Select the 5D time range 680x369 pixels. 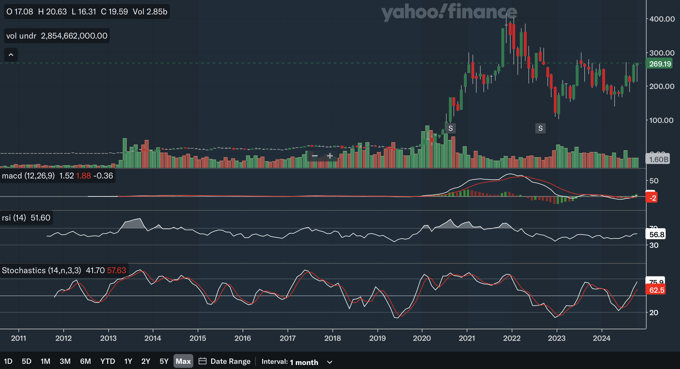pos(27,361)
